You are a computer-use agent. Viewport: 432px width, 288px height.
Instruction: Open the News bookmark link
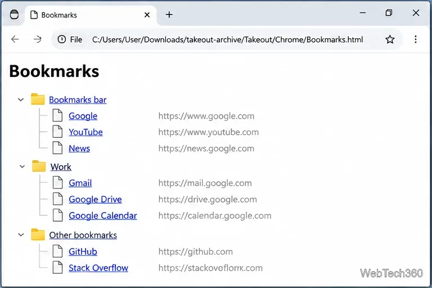pos(79,148)
